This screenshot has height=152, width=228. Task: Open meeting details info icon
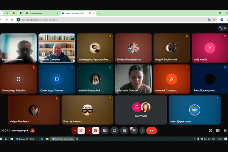[211, 131]
